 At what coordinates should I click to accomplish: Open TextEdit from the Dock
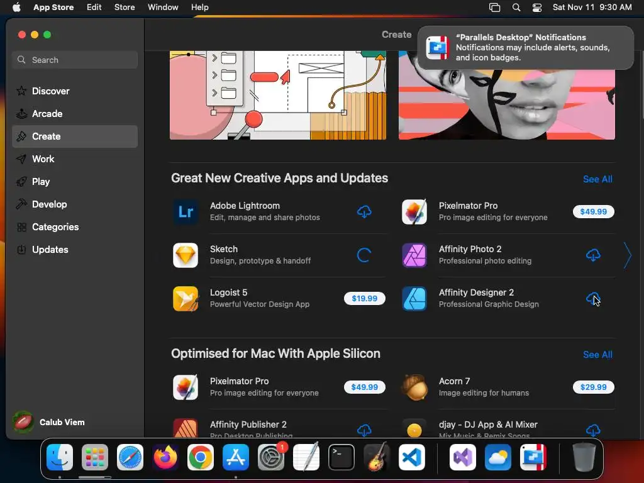tap(306, 457)
